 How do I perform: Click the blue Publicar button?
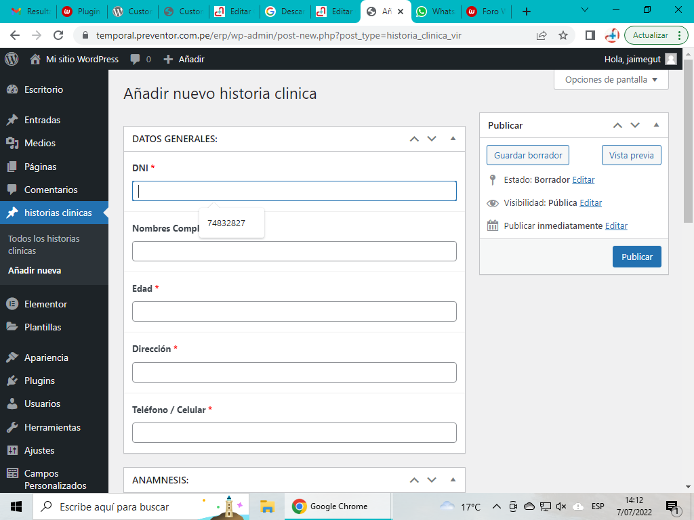637,257
